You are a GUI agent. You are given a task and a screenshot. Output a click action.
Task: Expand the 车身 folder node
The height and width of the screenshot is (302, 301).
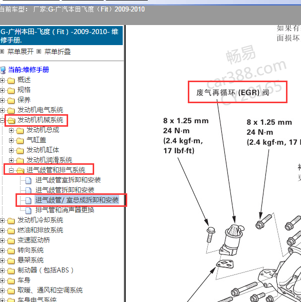point(2,280)
